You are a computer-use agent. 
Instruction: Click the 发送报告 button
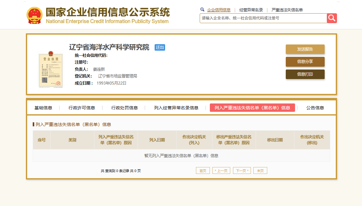[x=305, y=49]
